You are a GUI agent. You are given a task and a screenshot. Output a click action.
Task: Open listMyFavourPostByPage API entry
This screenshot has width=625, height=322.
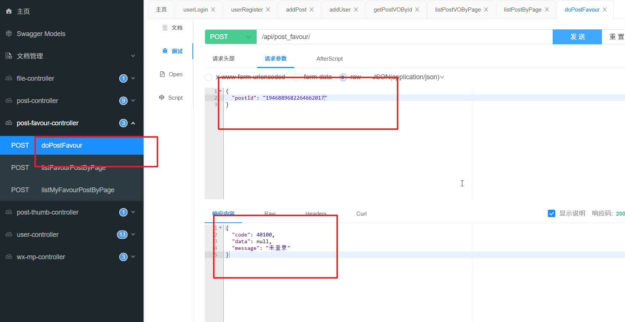click(x=78, y=190)
